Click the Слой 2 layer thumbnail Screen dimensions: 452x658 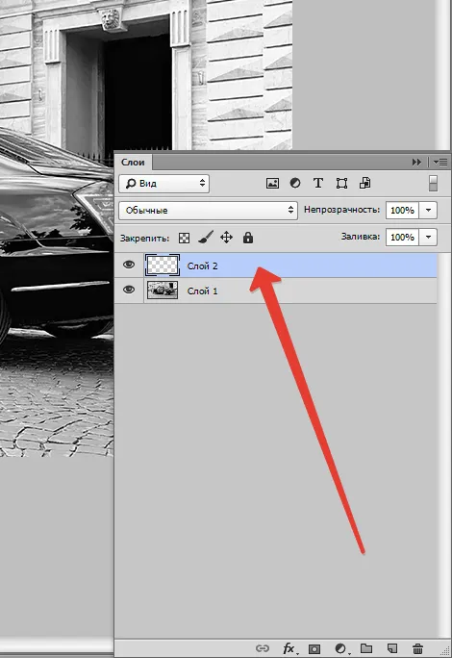163,266
